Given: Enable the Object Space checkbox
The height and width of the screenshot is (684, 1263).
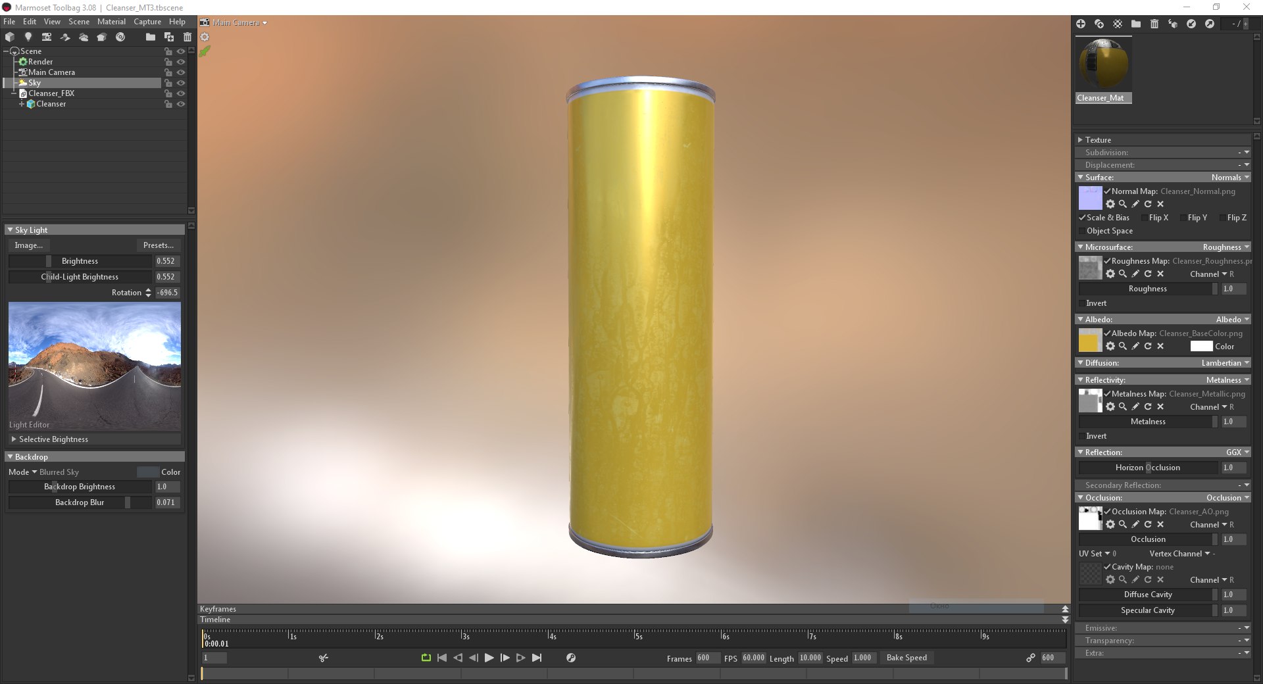Looking at the screenshot, I should click(x=1082, y=231).
